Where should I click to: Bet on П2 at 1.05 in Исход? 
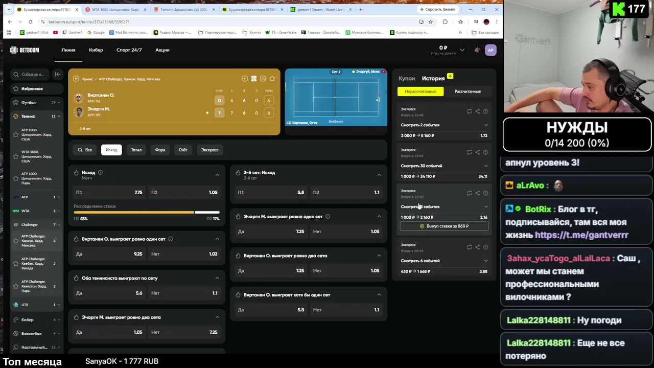(x=184, y=192)
